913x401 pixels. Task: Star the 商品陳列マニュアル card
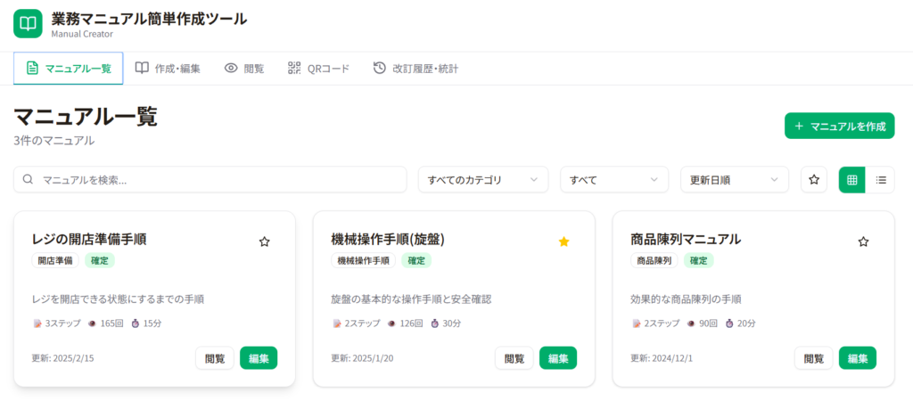[863, 241]
